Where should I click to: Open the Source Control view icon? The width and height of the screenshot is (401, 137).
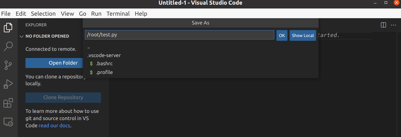tap(8, 65)
